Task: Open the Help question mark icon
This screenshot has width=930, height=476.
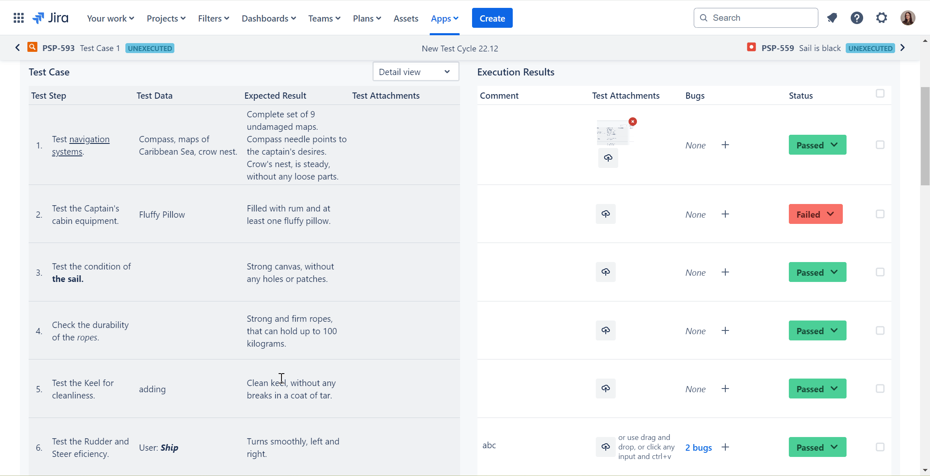Action: (857, 18)
